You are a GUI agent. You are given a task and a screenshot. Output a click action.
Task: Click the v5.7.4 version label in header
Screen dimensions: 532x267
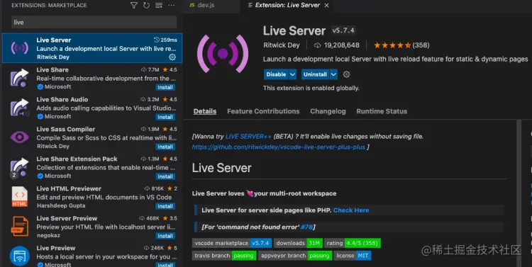343,30
